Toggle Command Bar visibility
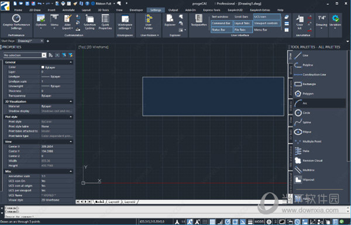The height and width of the screenshot is (225, 351). [x=221, y=23]
